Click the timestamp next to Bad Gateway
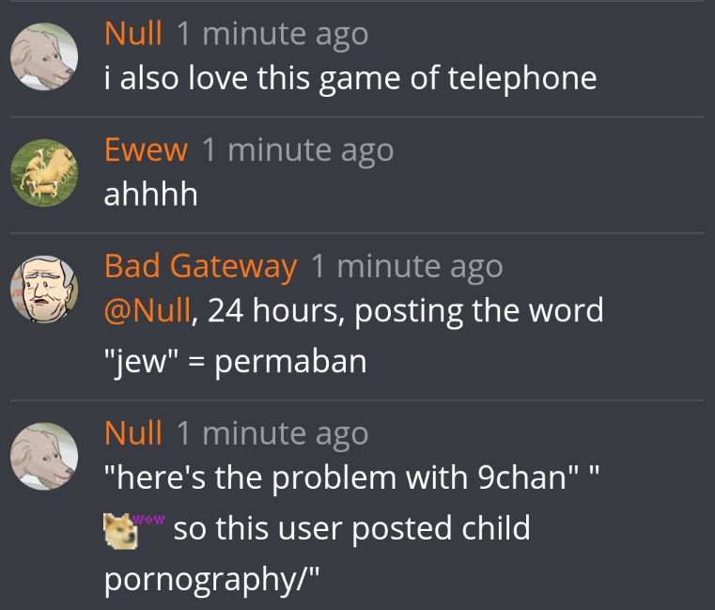Viewport: 715px width, 610px height. 407,267
